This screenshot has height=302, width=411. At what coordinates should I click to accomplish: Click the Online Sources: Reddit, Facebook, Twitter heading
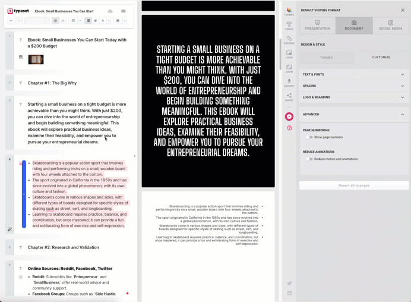tap(70, 269)
